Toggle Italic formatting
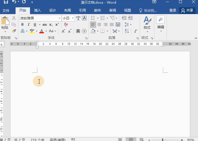Image resolution: width=198 pixels, height=141 pixels. (x=28, y=25)
